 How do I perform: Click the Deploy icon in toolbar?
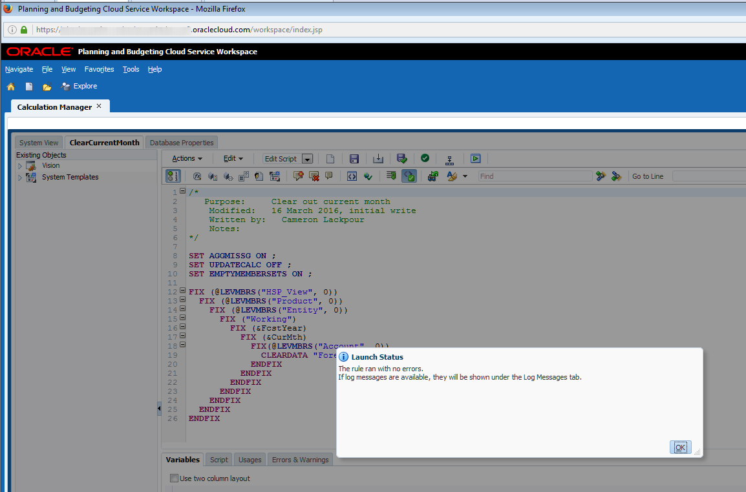450,159
